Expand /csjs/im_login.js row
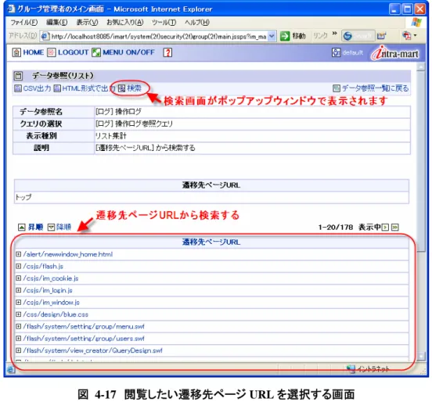This screenshot has height=402, width=432. point(19,290)
